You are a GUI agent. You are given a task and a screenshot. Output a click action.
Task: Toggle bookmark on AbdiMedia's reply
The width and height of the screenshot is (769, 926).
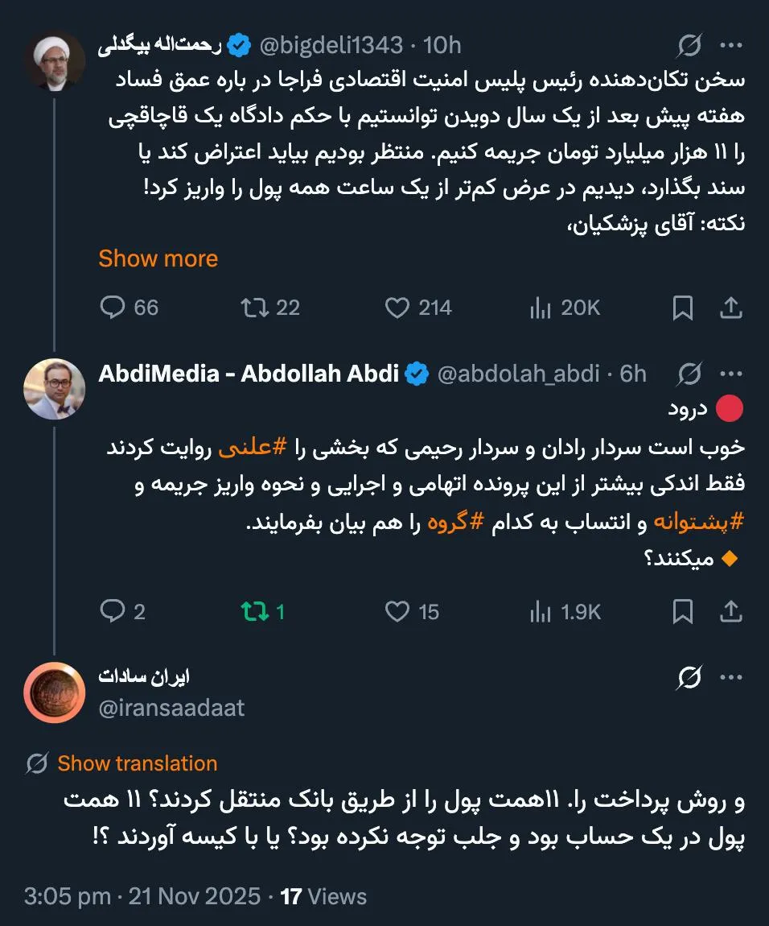(x=682, y=612)
